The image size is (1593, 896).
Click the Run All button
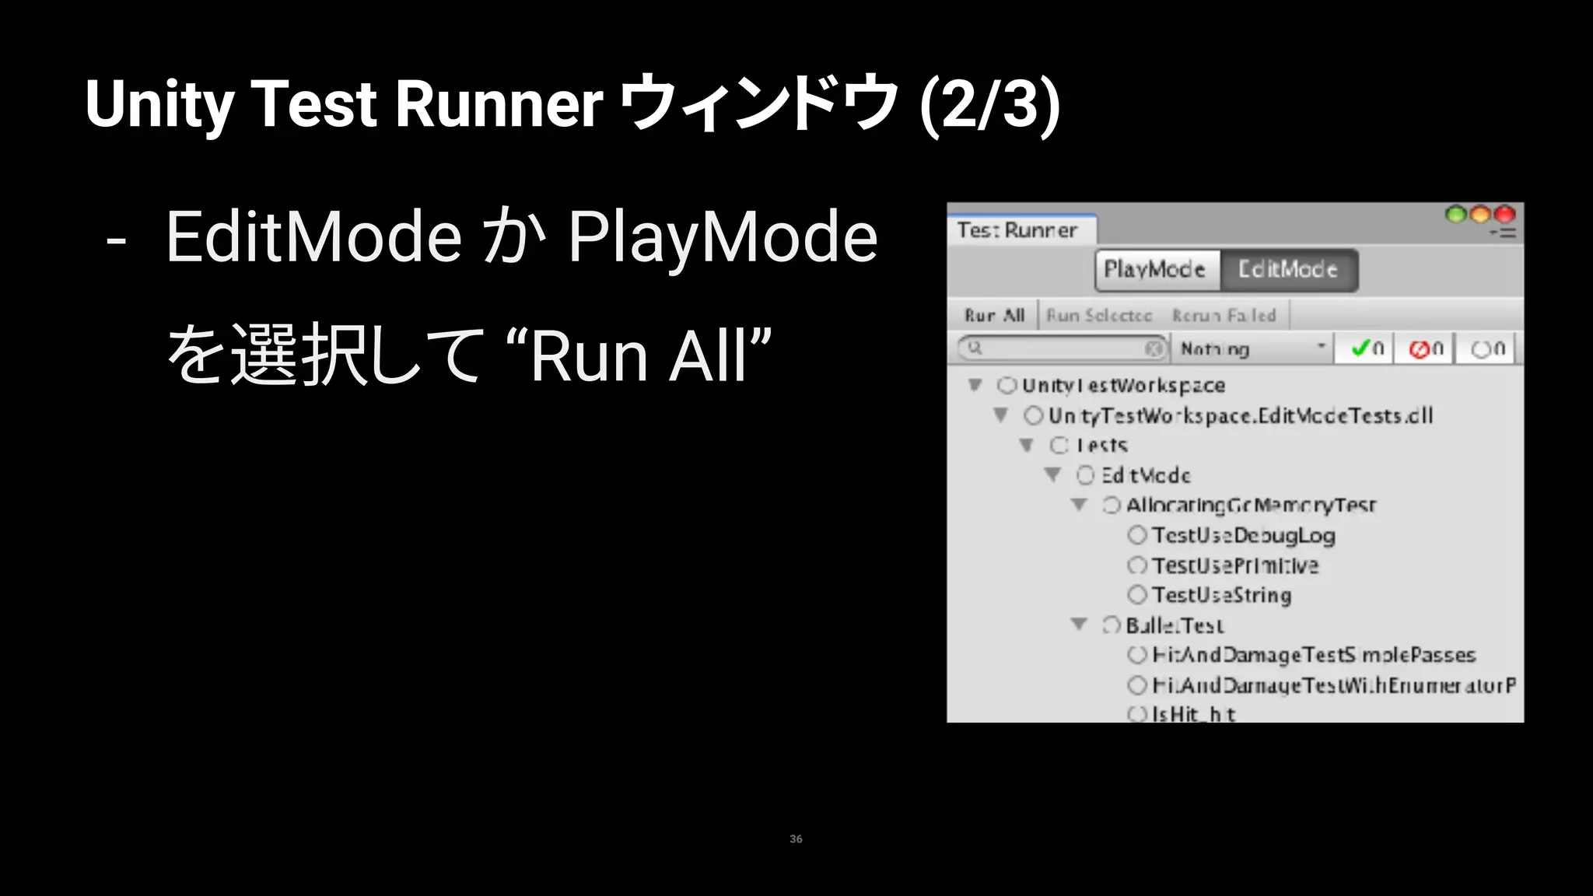click(994, 315)
